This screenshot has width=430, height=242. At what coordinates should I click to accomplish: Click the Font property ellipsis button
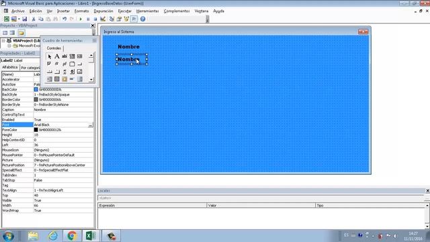[90, 125]
